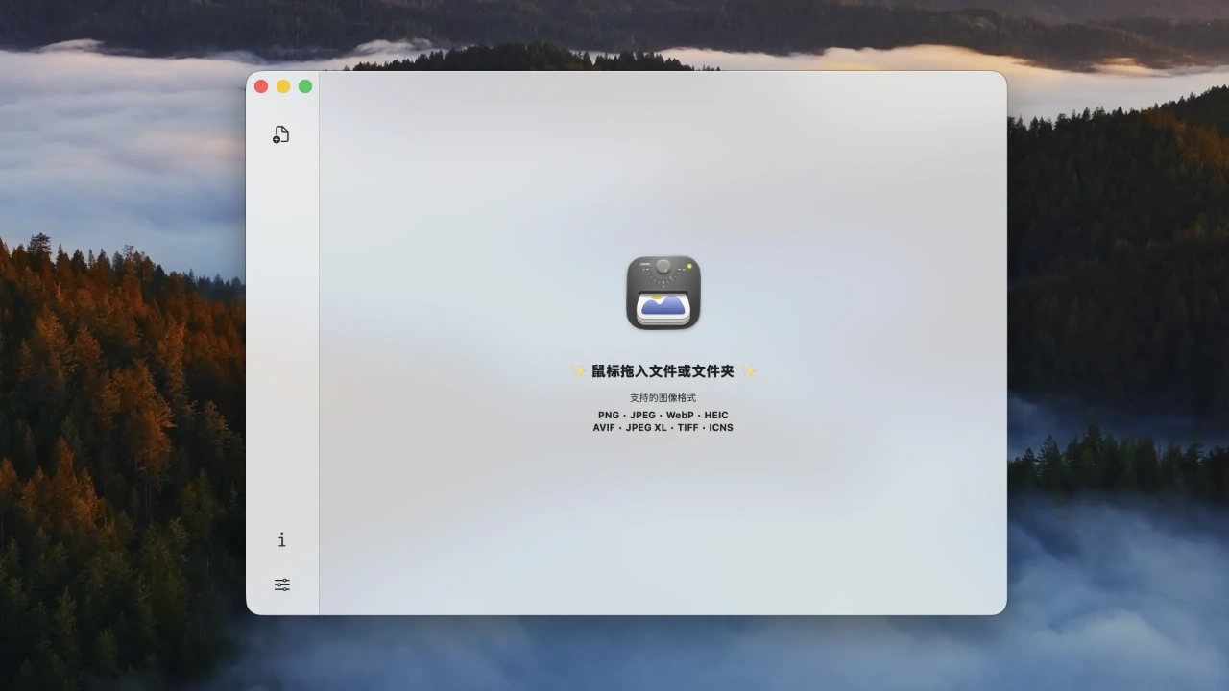Click the JPEG format text
The width and height of the screenshot is (1229, 691).
tap(642, 416)
